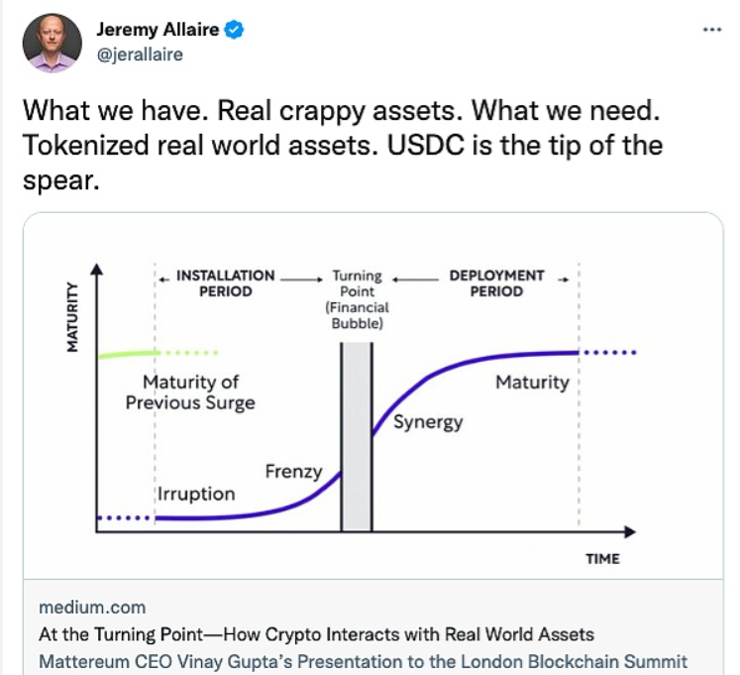Viewport: 740px width, 675px height.
Task: Click the 'Frenzy' label on the chart
Action: click(x=293, y=471)
